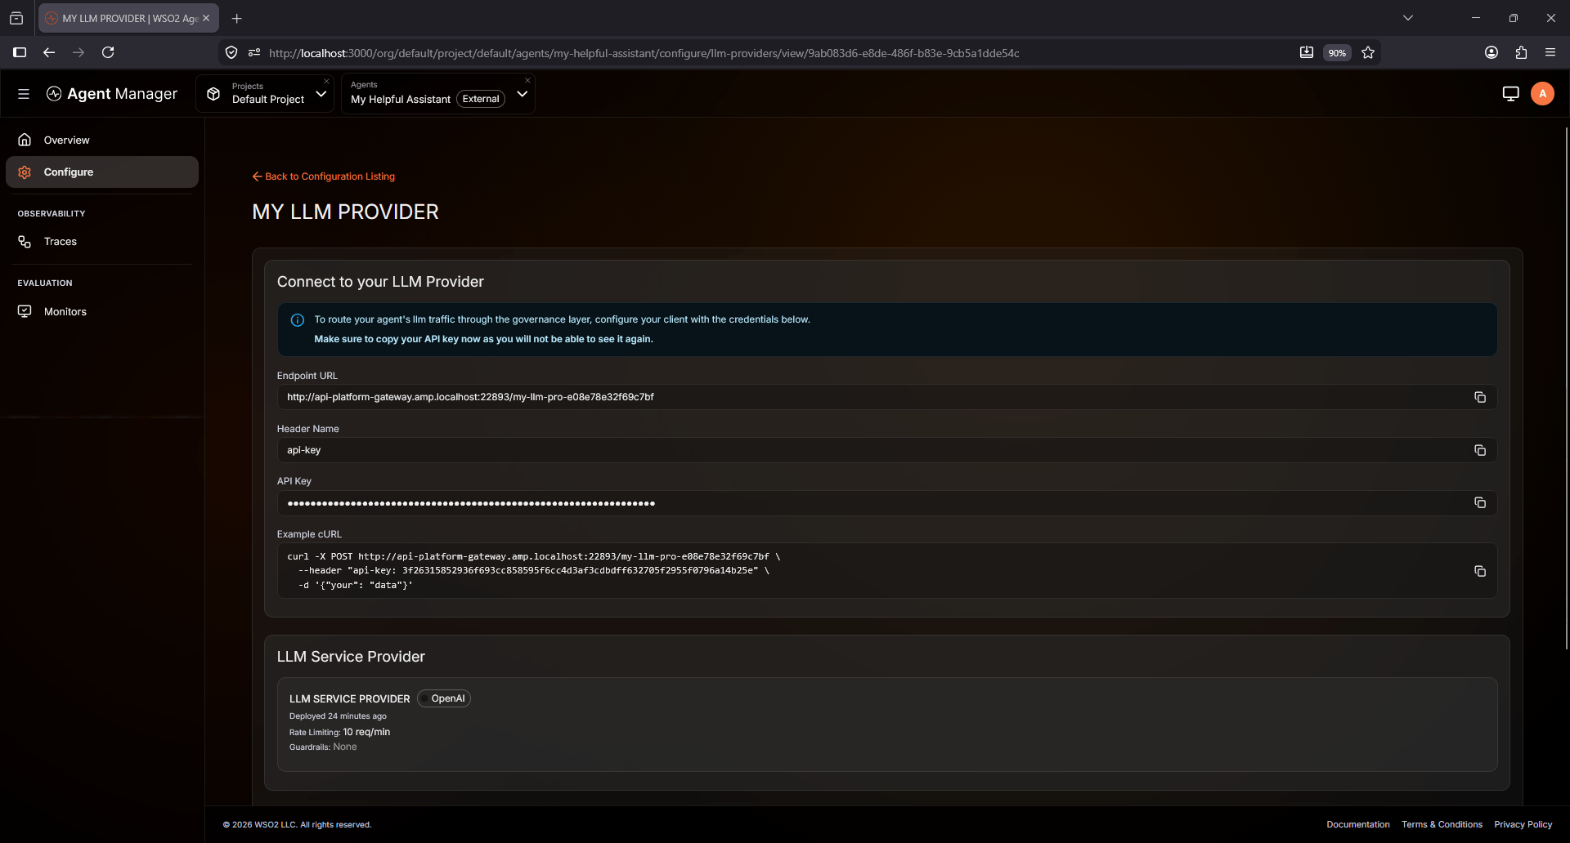The height and width of the screenshot is (843, 1570).
Task: Toggle the sidebar hamburger menu
Action: [24, 94]
